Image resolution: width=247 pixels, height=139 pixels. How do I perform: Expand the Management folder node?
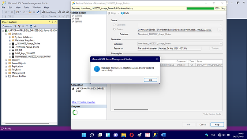click(x=6, y=73)
